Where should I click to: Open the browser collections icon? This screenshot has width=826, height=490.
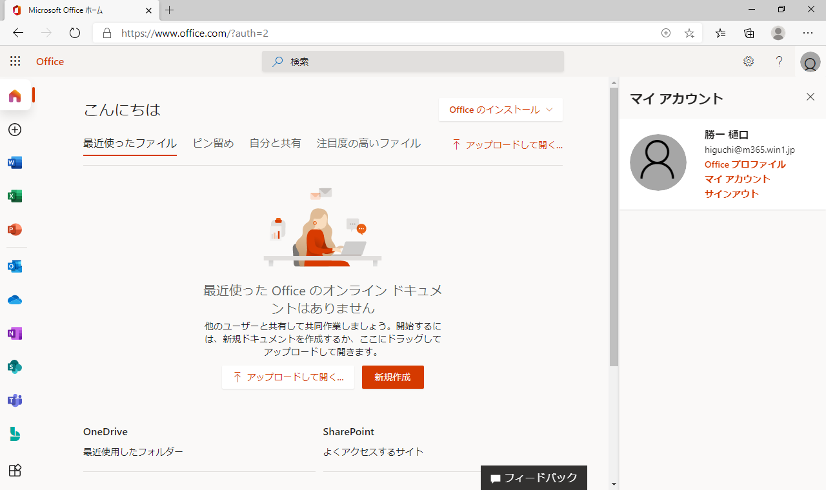pyautogui.click(x=749, y=33)
